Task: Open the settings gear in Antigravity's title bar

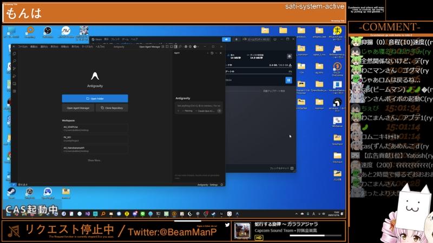Action: 191,46
